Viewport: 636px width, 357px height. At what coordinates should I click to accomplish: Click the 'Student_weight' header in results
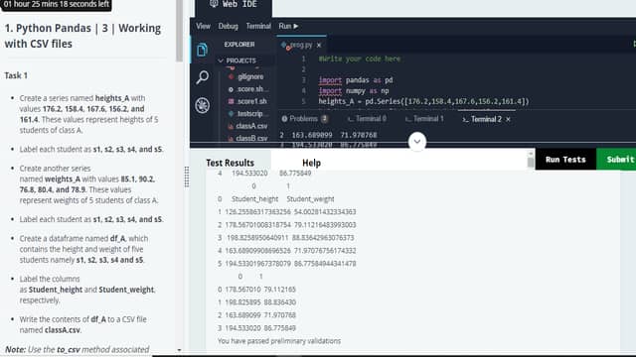tap(310, 199)
